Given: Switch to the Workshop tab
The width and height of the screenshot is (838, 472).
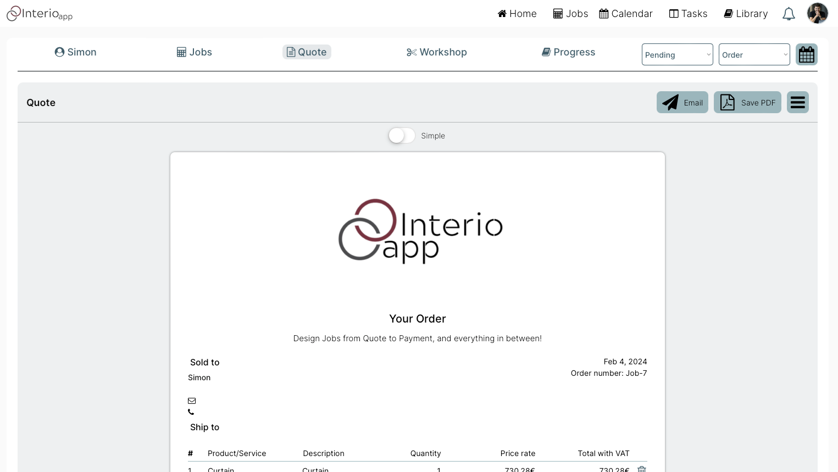Looking at the screenshot, I should [437, 52].
